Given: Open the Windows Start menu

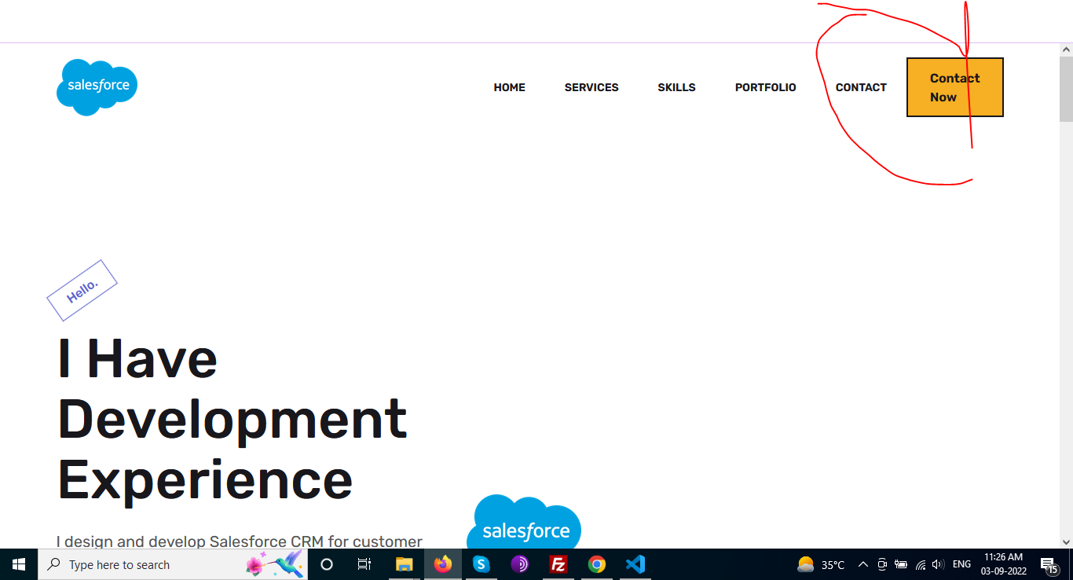Looking at the screenshot, I should pos(19,564).
